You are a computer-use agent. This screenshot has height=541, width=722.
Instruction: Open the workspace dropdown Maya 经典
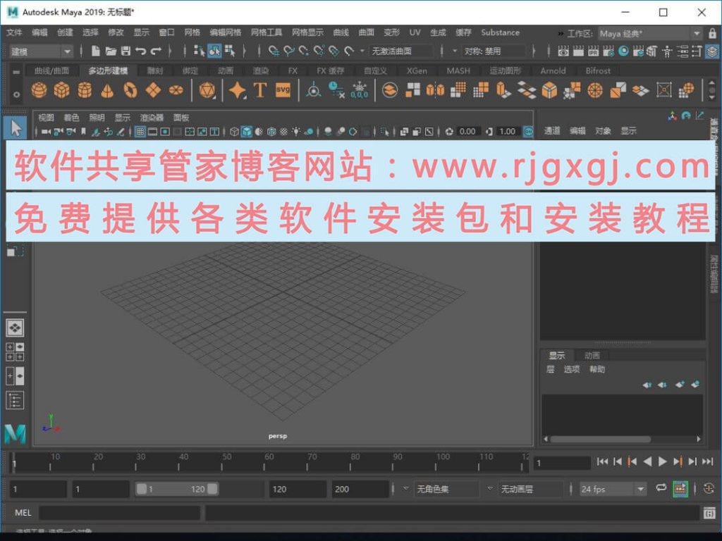click(x=649, y=34)
